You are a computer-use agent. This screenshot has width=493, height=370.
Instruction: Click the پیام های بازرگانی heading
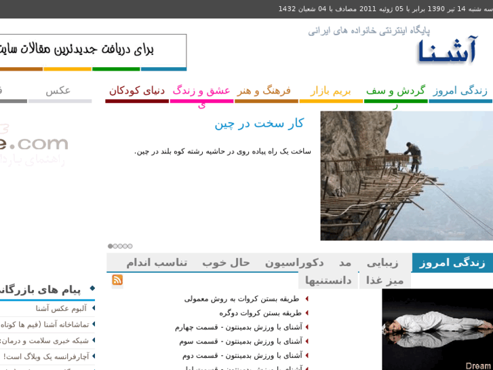click(x=40, y=290)
